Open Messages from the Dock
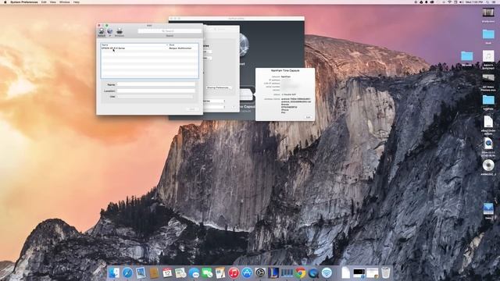The image size is (500, 281). coord(194,273)
